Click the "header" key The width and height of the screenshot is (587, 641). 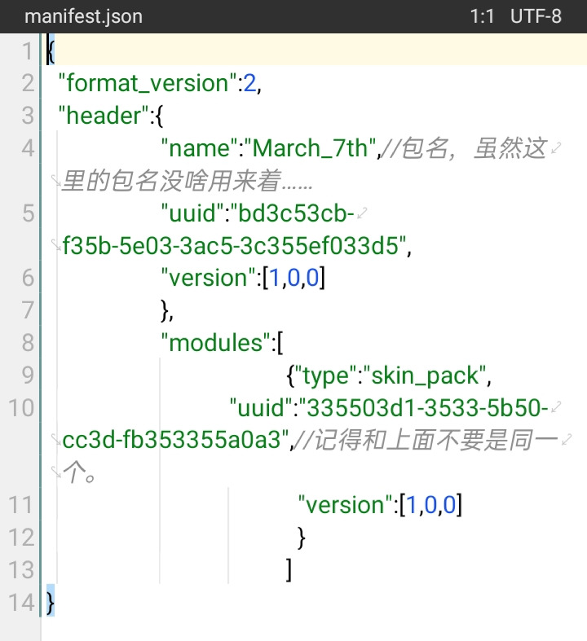coord(104,116)
